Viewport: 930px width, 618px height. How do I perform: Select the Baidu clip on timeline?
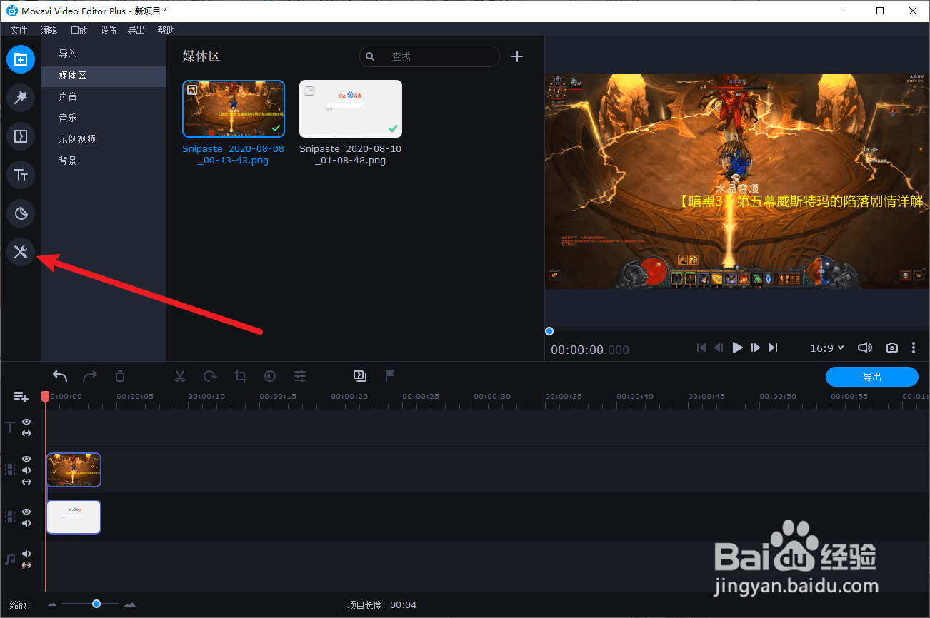[74, 517]
